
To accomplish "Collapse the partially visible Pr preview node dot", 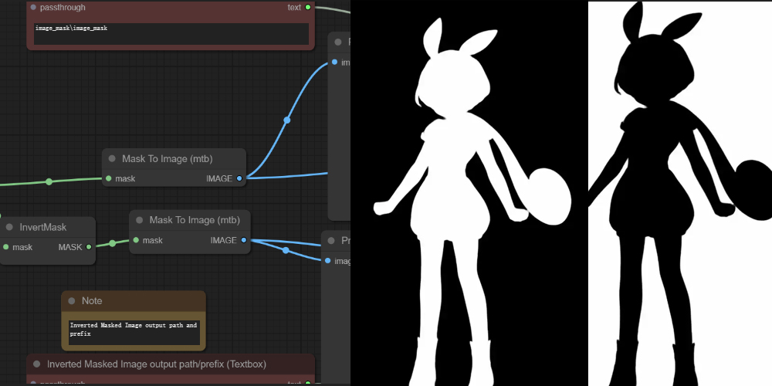I will click(331, 240).
